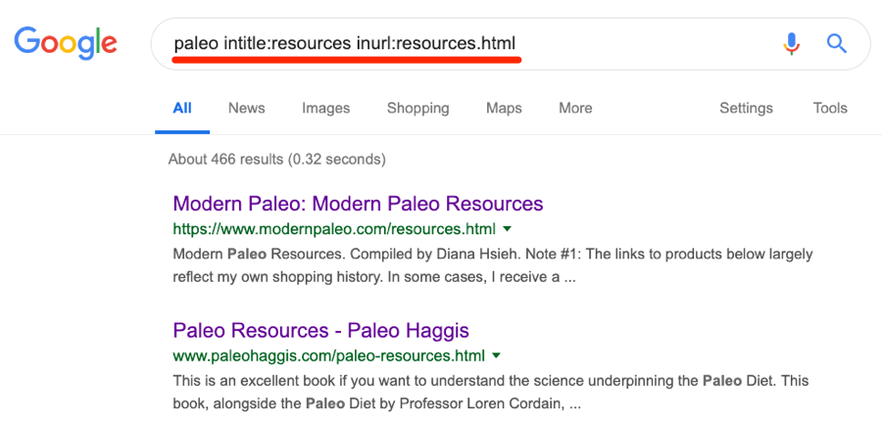Screen dimensions: 882x424
Task: Expand the More search categories menu
Action: [x=575, y=108]
